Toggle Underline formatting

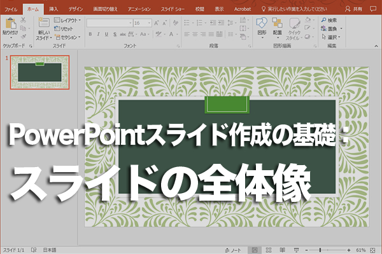[x=106, y=34]
